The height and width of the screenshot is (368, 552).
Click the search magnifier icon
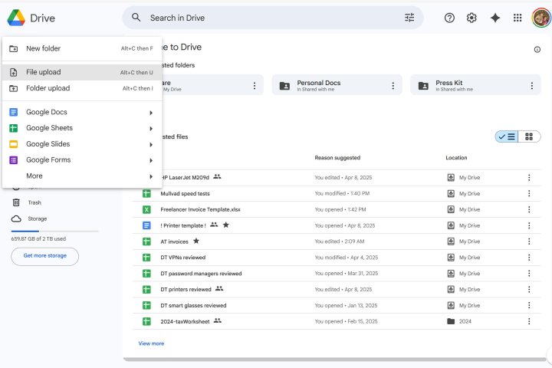(x=136, y=18)
